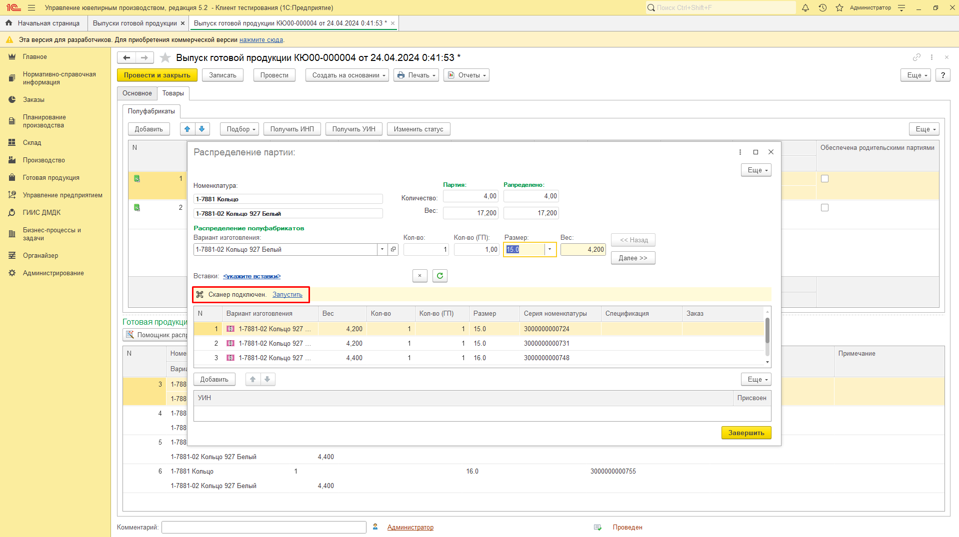This screenshot has height=537, width=959.
Task: Switch to Основное tab
Action: pos(137,93)
